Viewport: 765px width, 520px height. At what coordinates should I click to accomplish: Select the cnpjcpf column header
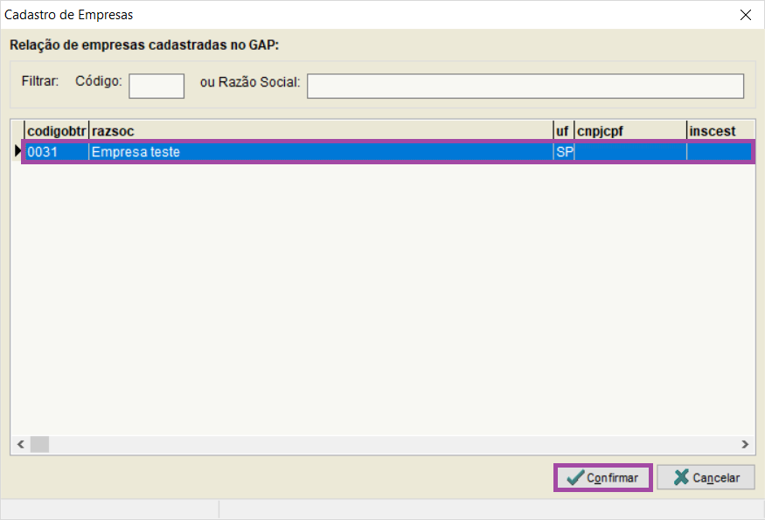629,130
